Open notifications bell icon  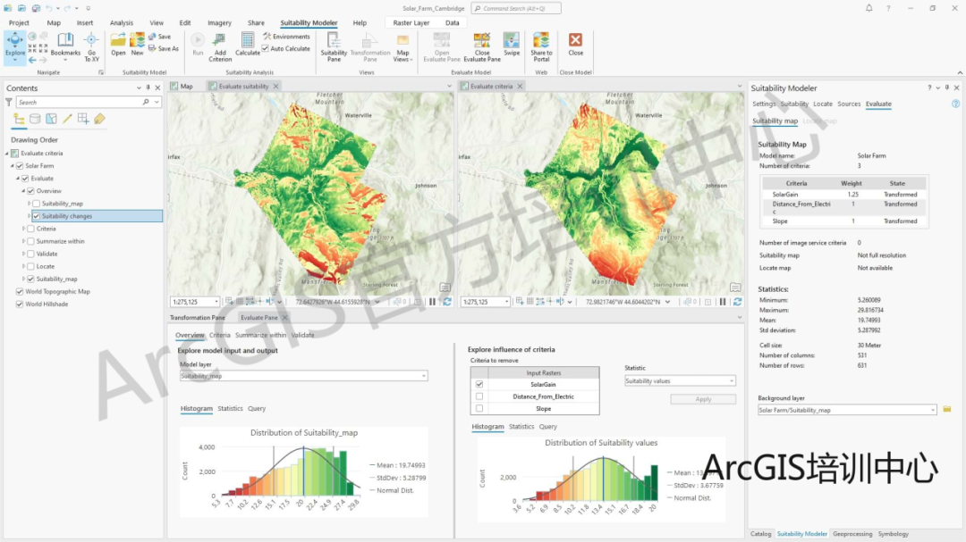[869, 9]
